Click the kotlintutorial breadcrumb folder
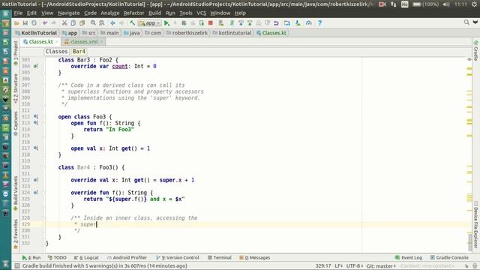This screenshot has height=270, width=480. [232, 33]
